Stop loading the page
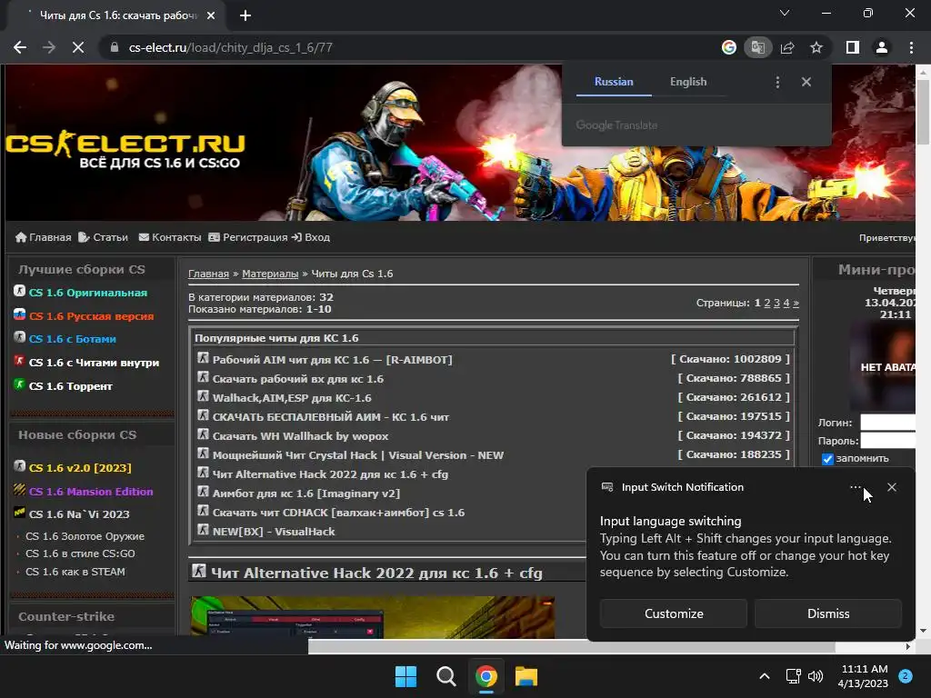Screen dimensions: 931x698 [x=78, y=47]
